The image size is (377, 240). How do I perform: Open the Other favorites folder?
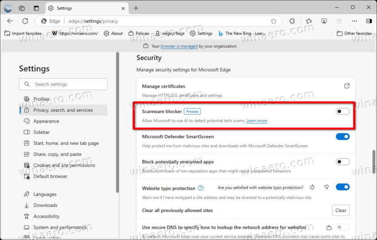coord(354,33)
